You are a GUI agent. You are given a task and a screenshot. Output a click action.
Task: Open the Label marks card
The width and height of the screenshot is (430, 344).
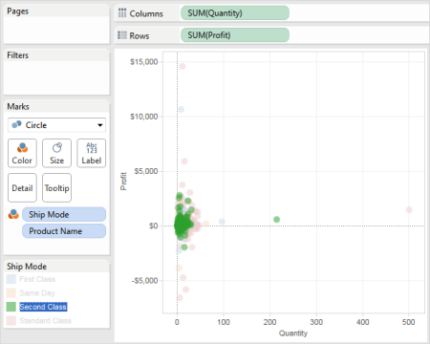(92, 153)
